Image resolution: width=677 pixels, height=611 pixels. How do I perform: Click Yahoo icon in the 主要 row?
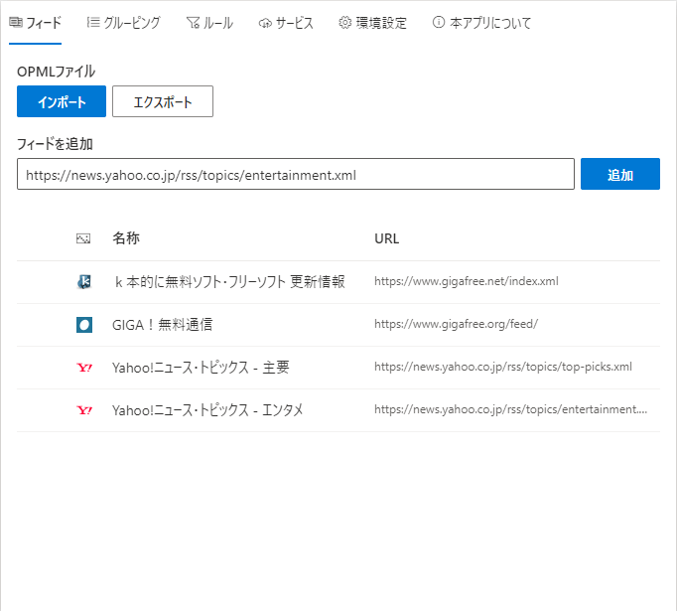click(x=84, y=368)
